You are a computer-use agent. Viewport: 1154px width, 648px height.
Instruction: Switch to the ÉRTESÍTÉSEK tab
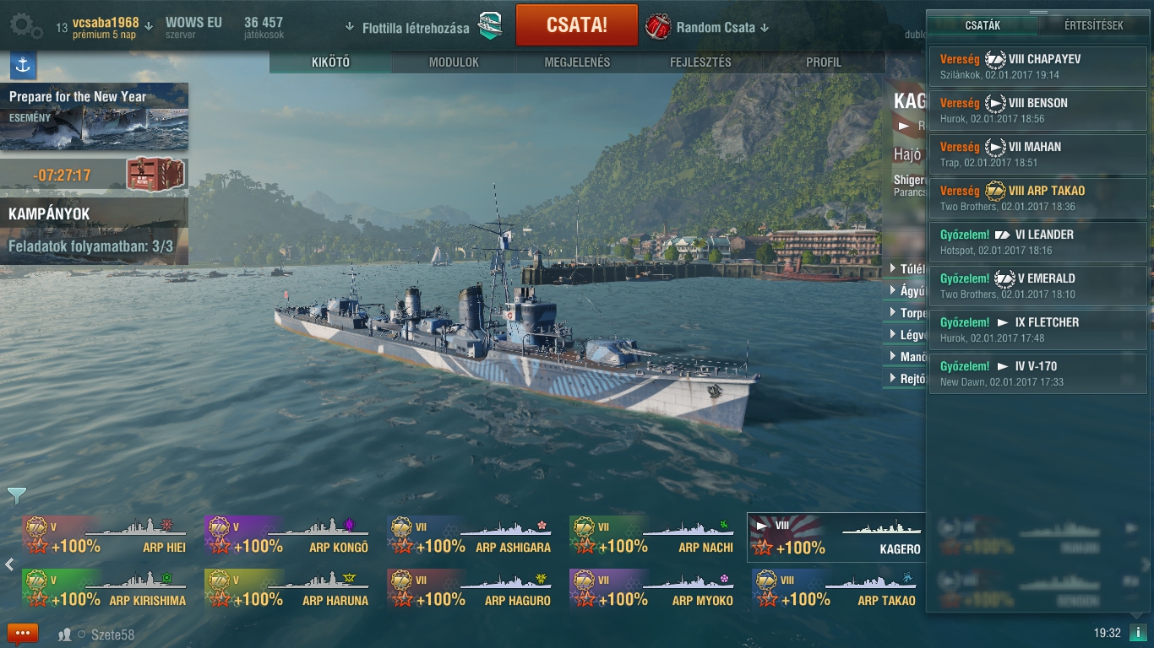1094,25
